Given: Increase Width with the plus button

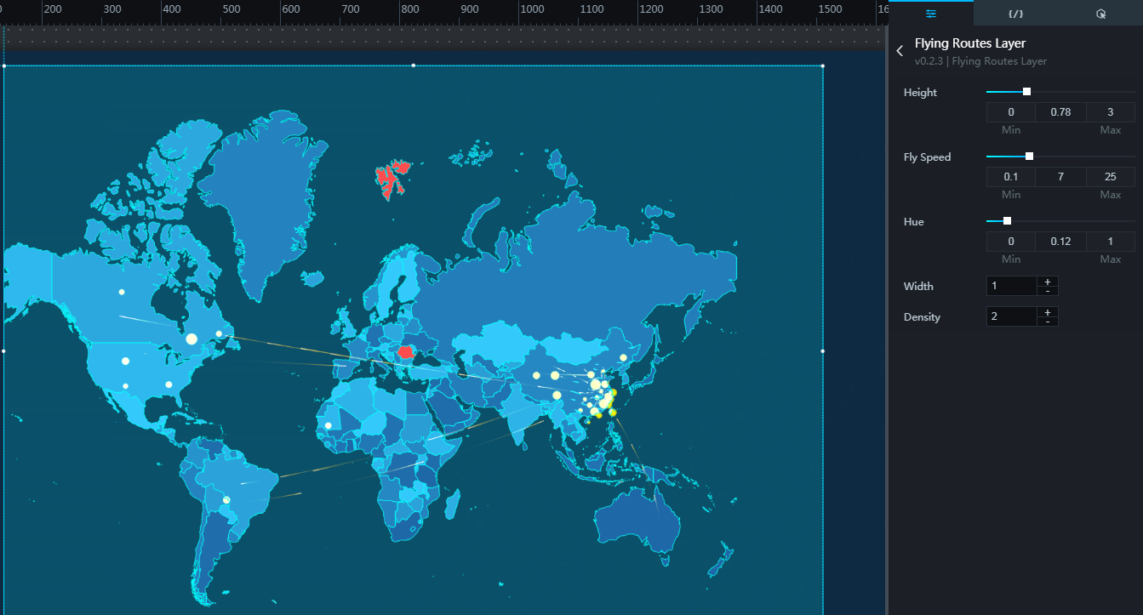Looking at the screenshot, I should tap(1047, 282).
